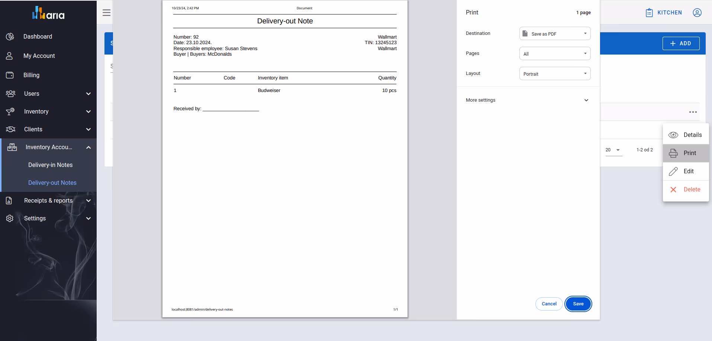Collapse the Inventory Accounting chevron
This screenshot has height=341, width=712.
pos(88,147)
